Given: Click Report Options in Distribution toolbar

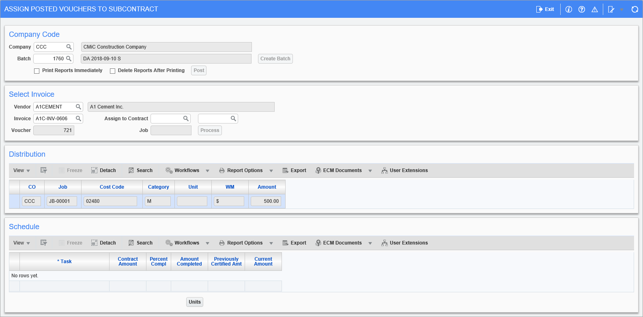Looking at the screenshot, I should (x=241, y=170).
